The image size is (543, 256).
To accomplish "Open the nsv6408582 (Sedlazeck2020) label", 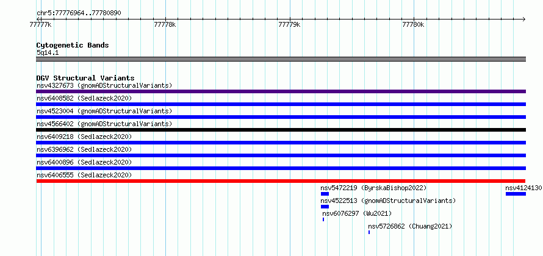I will [84, 98].
